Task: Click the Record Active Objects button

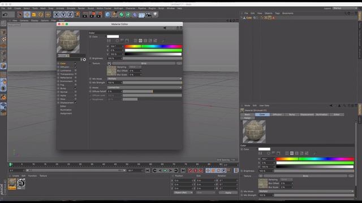Action: pos(190,170)
